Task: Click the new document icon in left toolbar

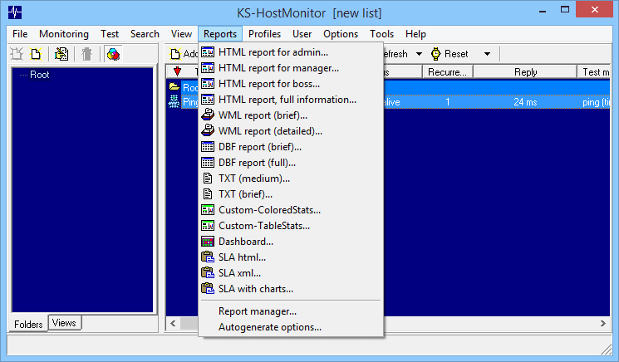Action: [x=36, y=54]
